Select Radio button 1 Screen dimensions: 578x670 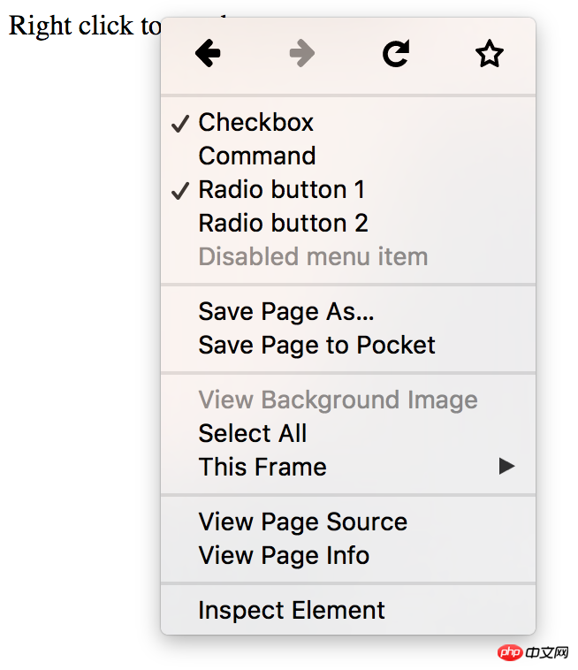coord(281,190)
